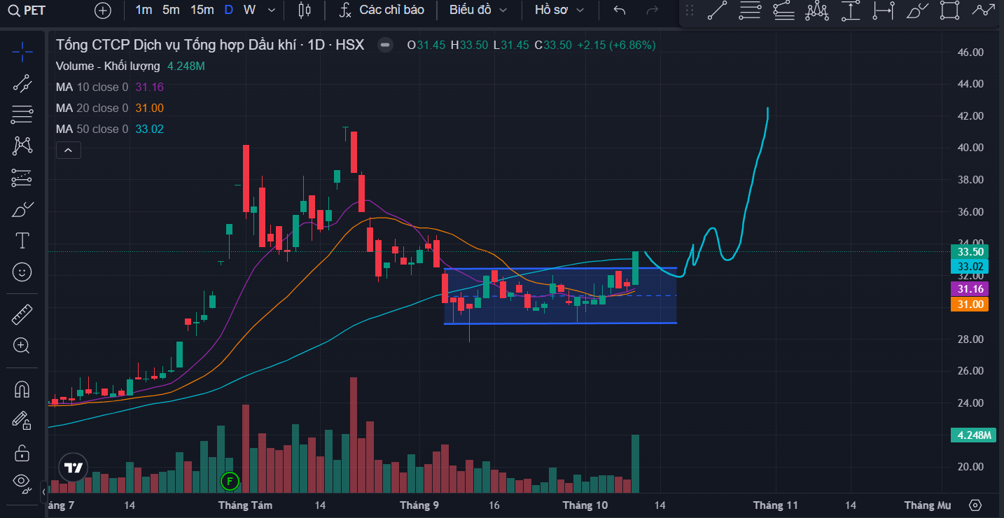Click the TradingView logo on the chart

point(74,468)
